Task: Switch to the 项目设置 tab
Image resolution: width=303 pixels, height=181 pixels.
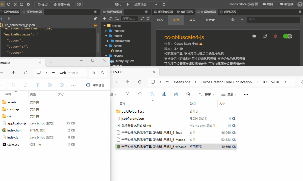Action: click(228, 12)
